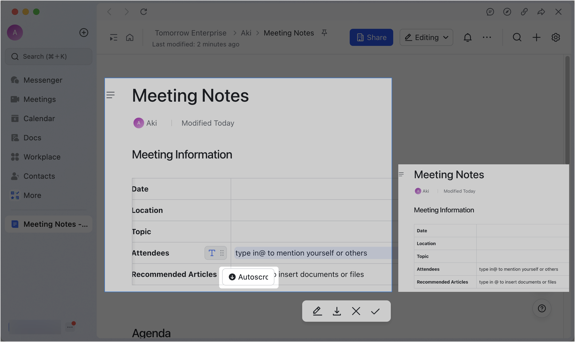This screenshot has height=342, width=575.
Task: Click the plus circle icon beside avatar
Action: click(84, 33)
